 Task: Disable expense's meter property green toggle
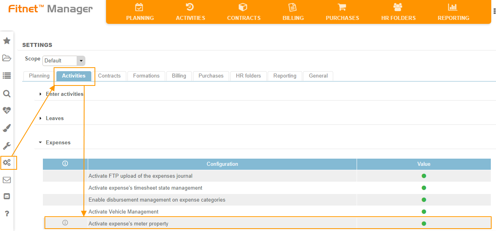(x=424, y=223)
